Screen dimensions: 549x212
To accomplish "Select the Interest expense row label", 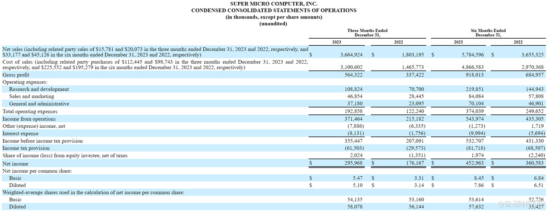I will tap(20, 134).
